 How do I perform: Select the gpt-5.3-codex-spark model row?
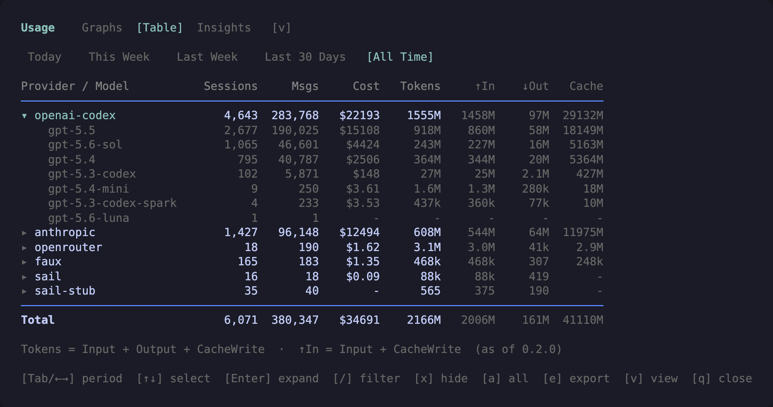[x=312, y=203]
